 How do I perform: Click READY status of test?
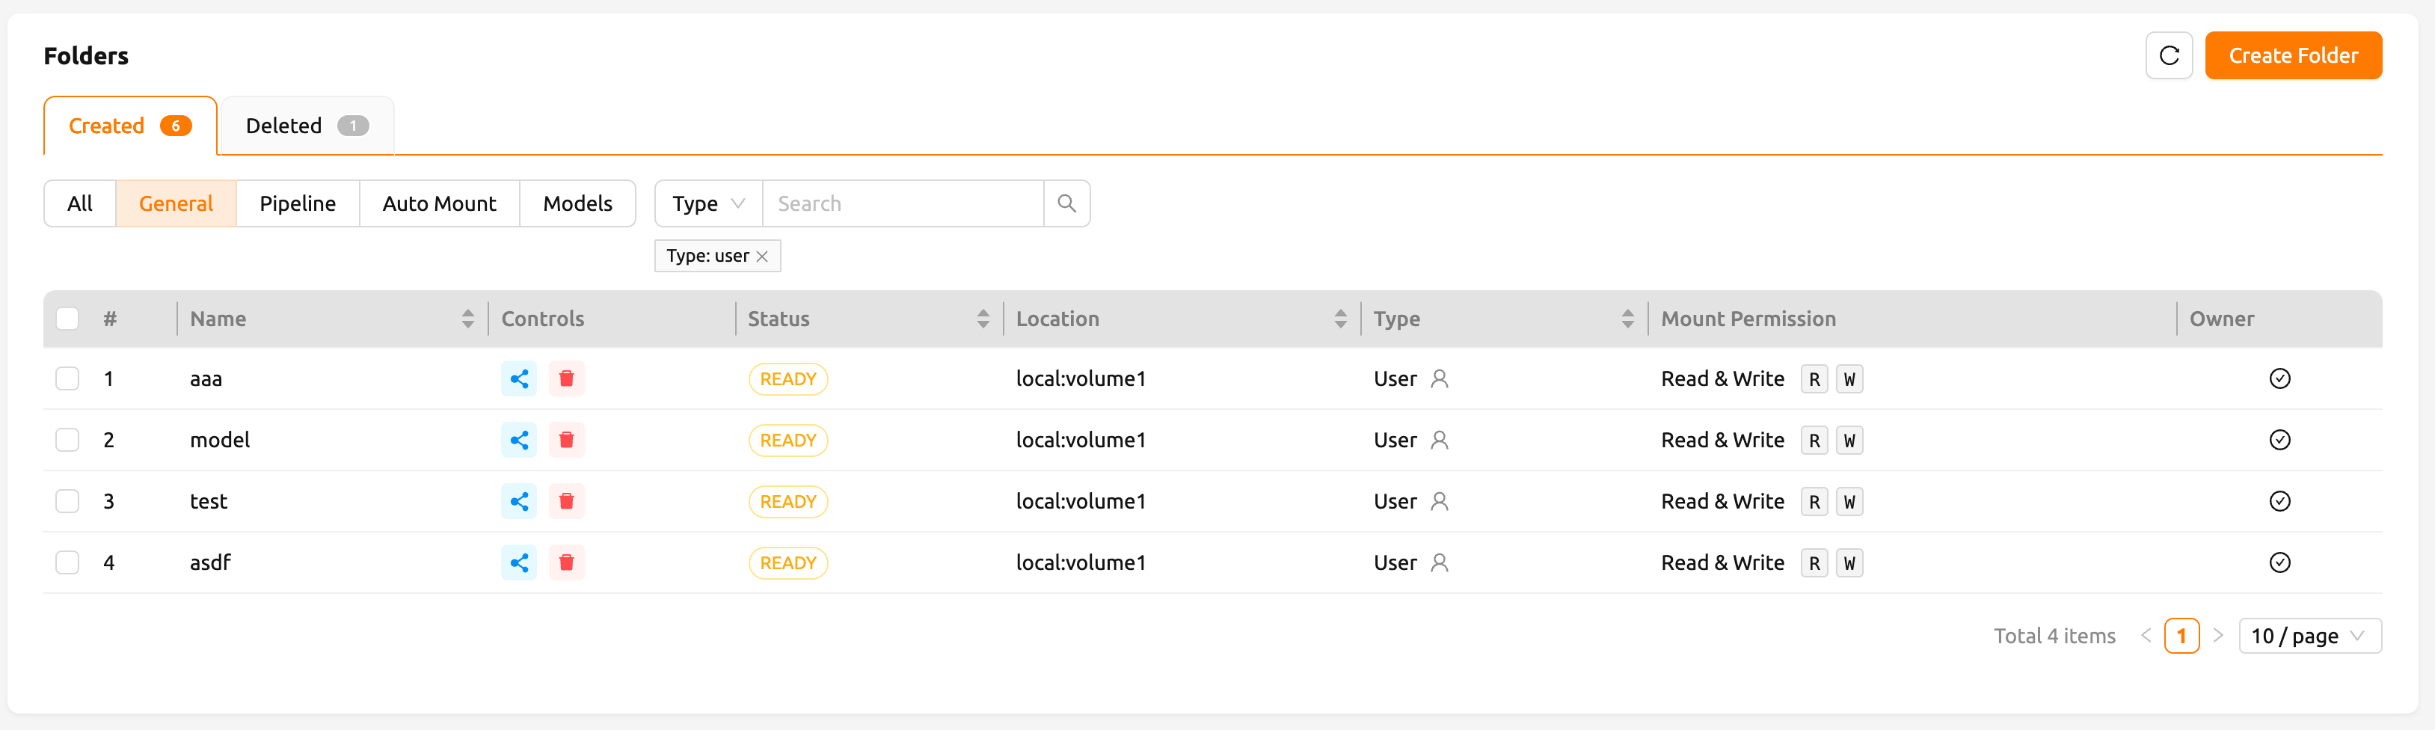tap(787, 502)
